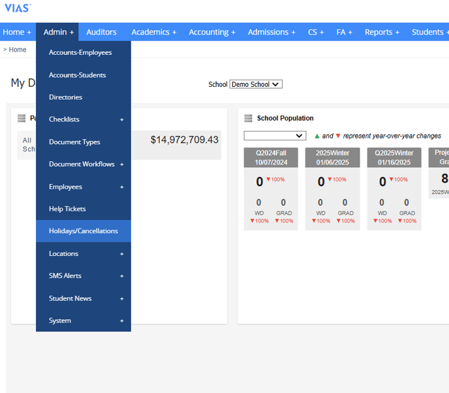Click the GRAD count in Q2024Fall card
The image size is (449, 393).
click(283, 202)
